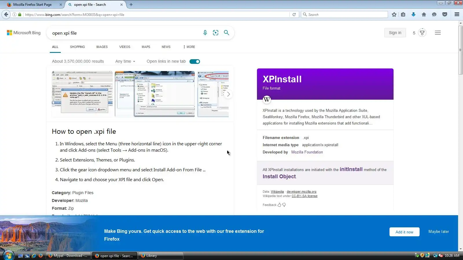The image size is (463, 260).
Task: Click the green padlock security icon
Action: 20,14
